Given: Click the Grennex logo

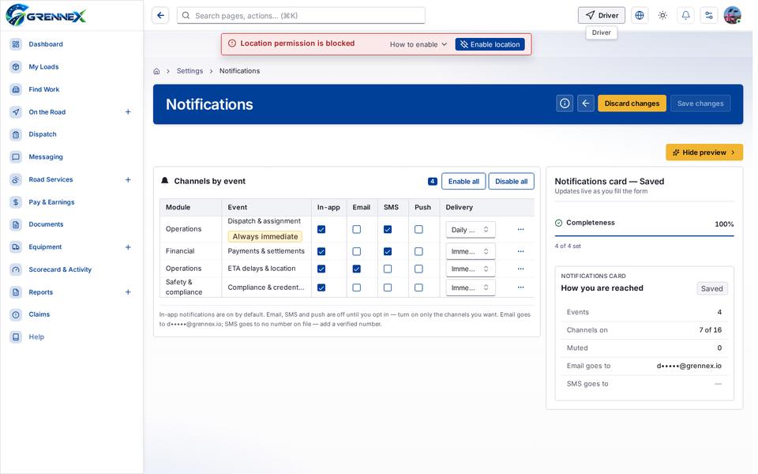Looking at the screenshot, I should point(46,16).
